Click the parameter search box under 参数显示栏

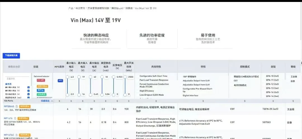(17, 79)
